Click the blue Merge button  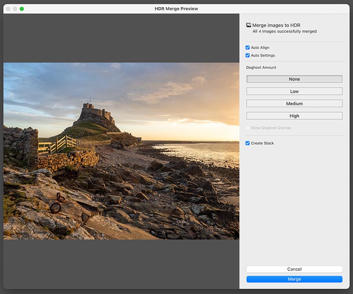[x=294, y=279]
